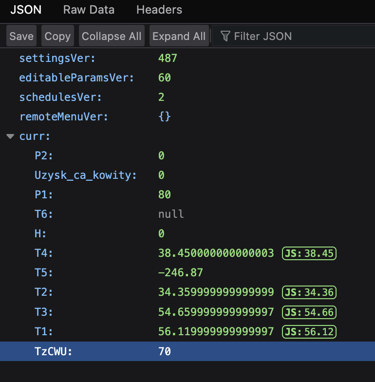Open the Raw Data tab

pos(89,10)
